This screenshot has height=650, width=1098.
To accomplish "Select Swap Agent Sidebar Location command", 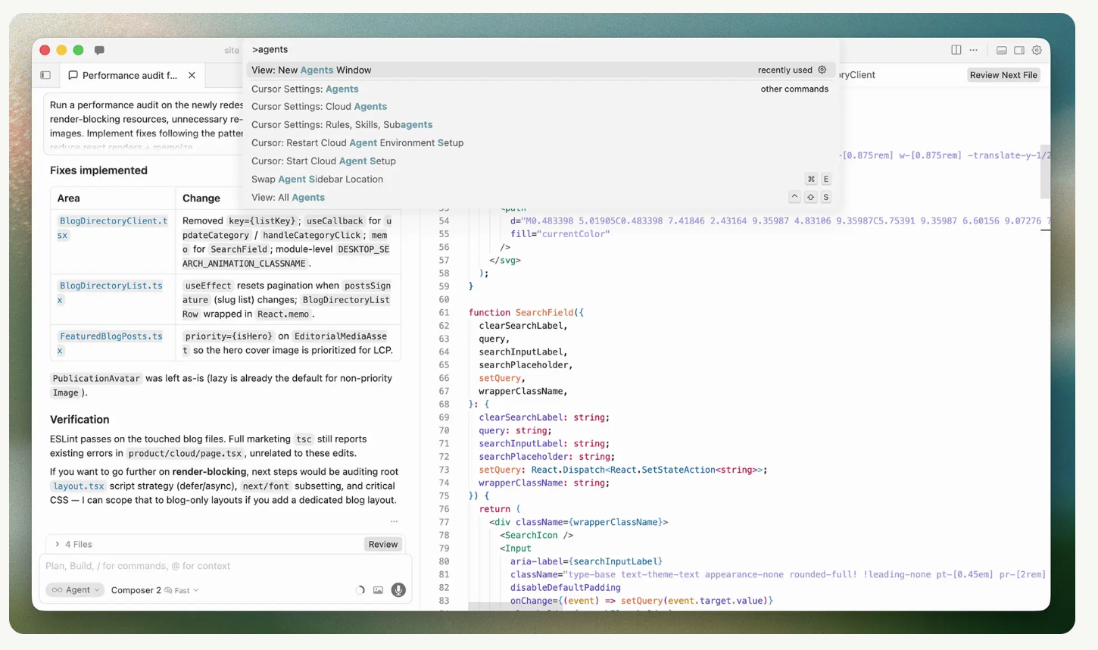I will 541,179.
